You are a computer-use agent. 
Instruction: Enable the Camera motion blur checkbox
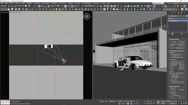click(171, 90)
